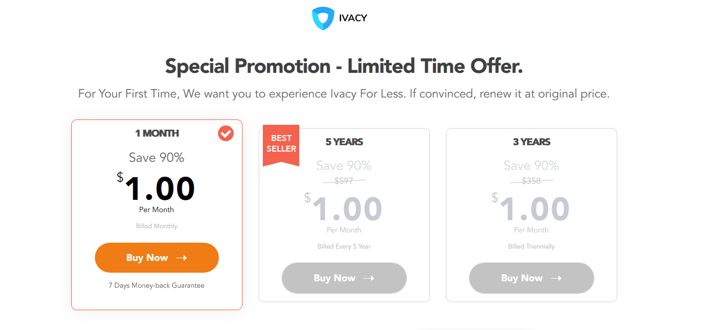
Task: Click arrow icon on 5 Years Buy Now
Action: pos(369,279)
